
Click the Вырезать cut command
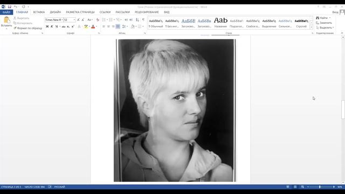22,18
